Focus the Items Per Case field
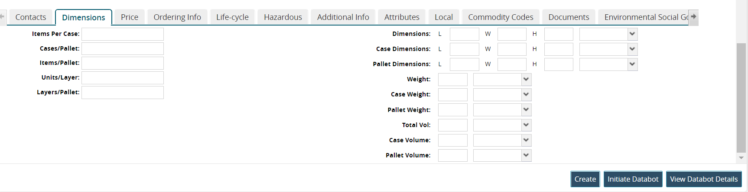The height and width of the screenshot is (192, 748). (123, 34)
